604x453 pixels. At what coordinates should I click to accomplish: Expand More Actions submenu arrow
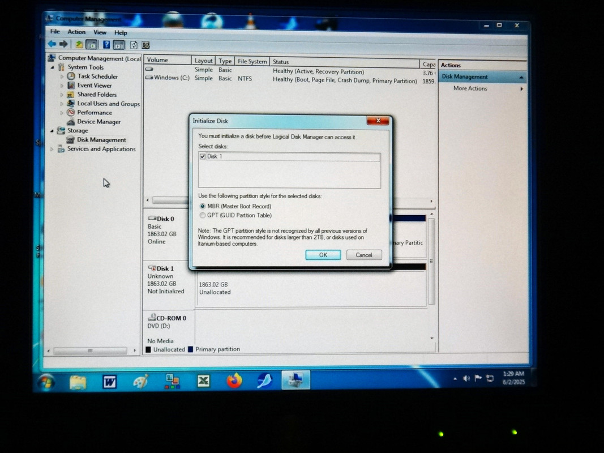(x=521, y=88)
